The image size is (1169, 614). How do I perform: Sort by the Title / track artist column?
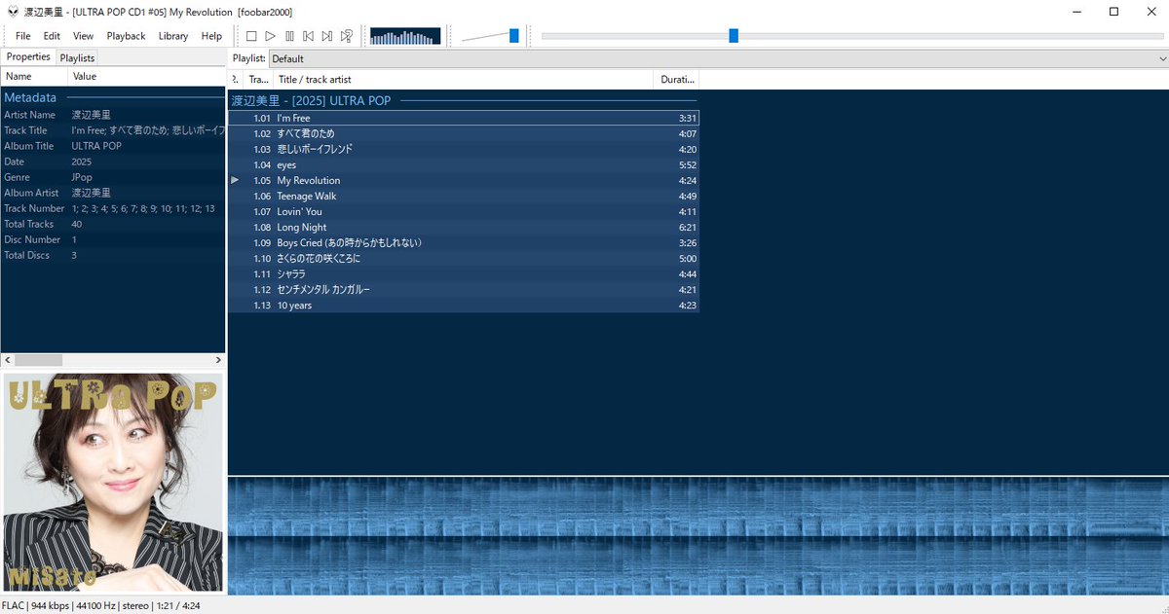point(463,79)
